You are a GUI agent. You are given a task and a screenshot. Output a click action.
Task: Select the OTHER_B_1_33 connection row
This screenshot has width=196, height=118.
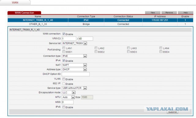pos(100,24)
